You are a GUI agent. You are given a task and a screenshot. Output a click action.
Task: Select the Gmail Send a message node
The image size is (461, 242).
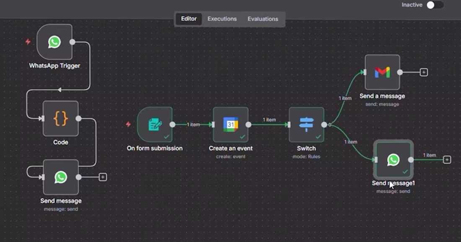click(382, 72)
